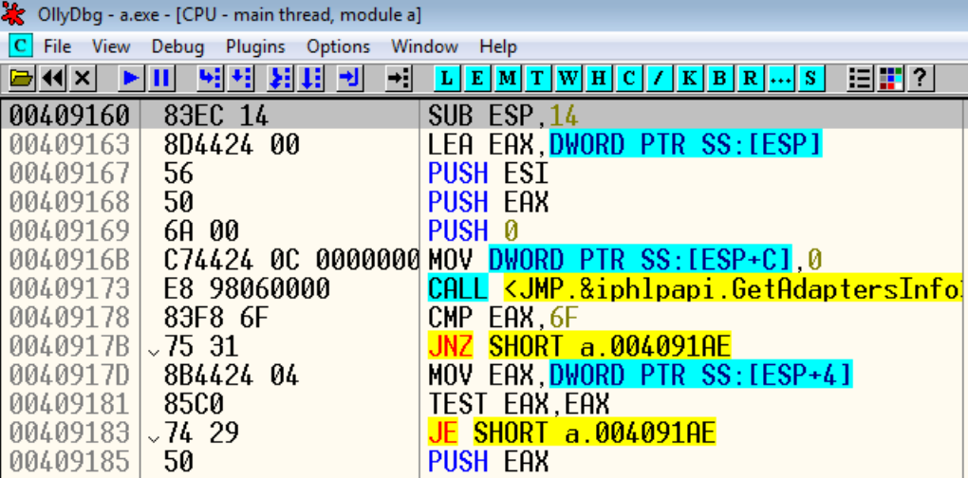Image resolution: width=968 pixels, height=478 pixels.
Task: Click CMP EAX,6F instruction
Action: 504,318
